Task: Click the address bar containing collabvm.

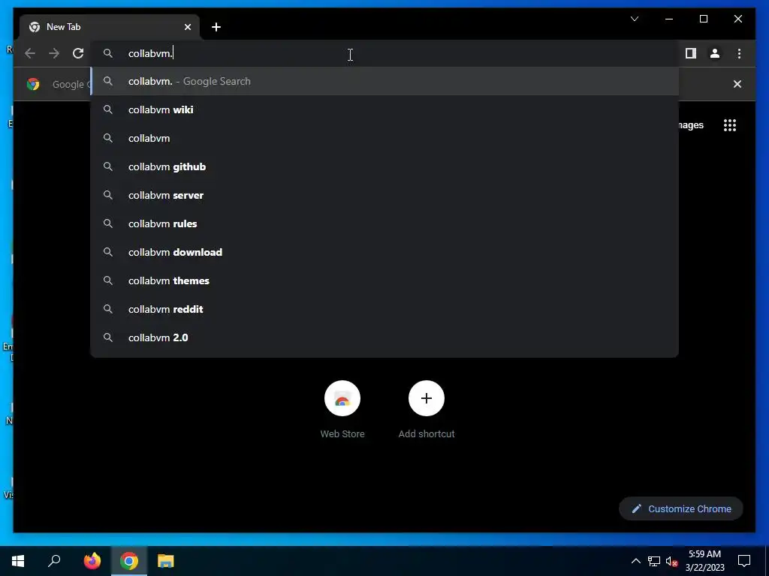Action: (x=385, y=53)
